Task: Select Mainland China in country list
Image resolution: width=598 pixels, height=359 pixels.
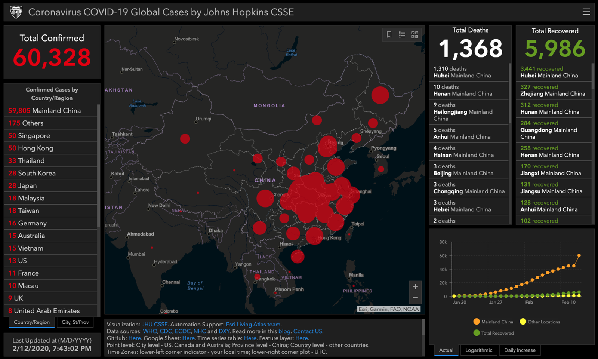Action: (50, 111)
